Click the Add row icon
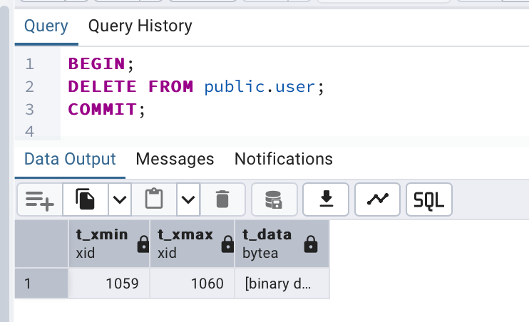 (40, 199)
